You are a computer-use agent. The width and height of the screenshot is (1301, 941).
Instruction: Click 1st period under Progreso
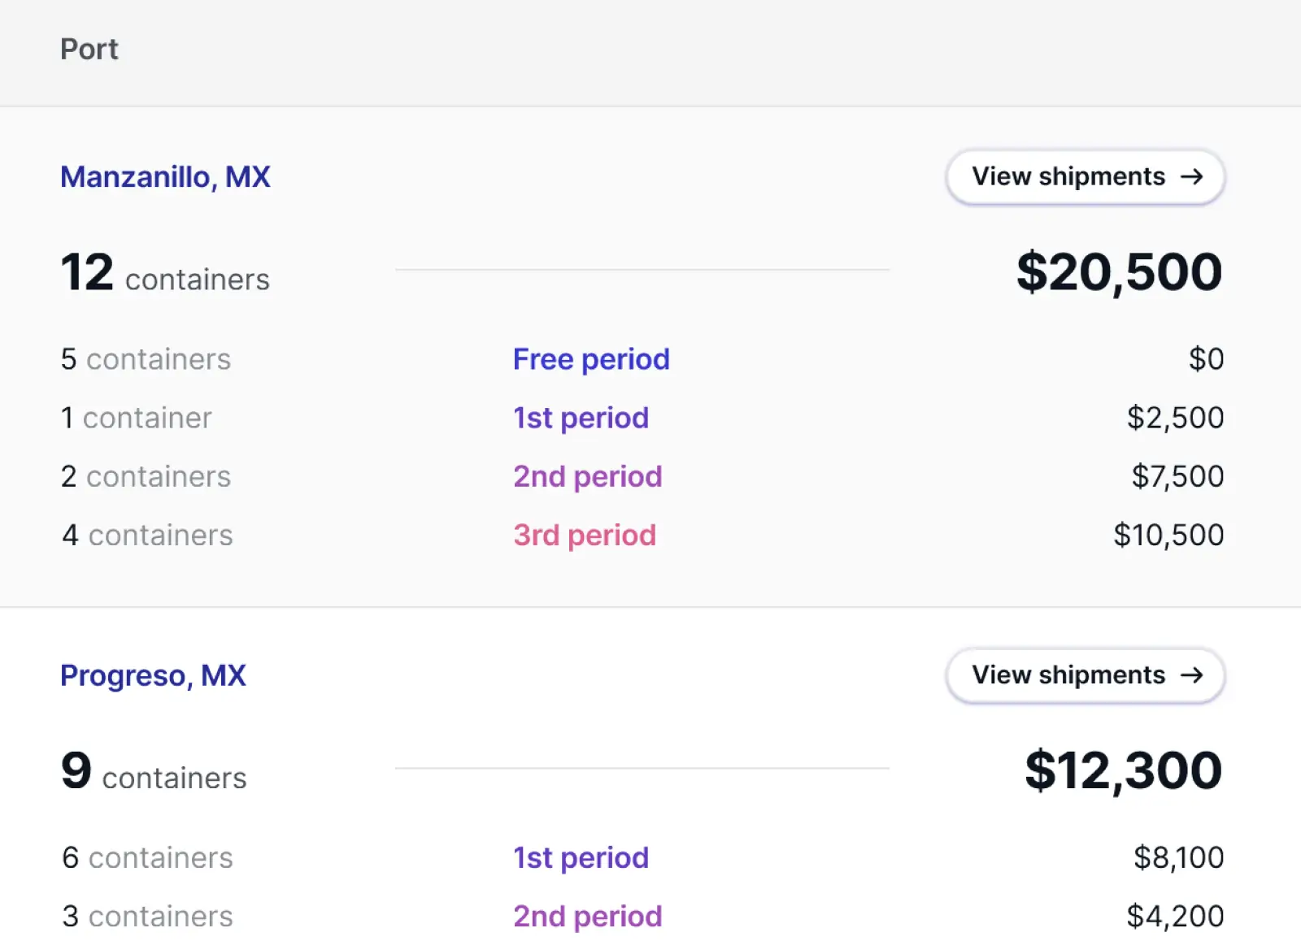pos(581,857)
